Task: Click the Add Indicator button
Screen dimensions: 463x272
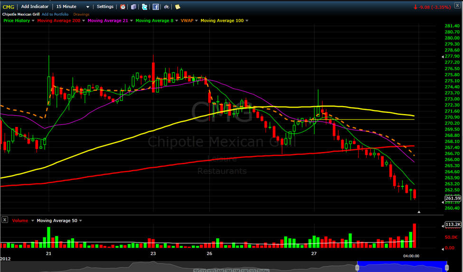Action: [35, 7]
